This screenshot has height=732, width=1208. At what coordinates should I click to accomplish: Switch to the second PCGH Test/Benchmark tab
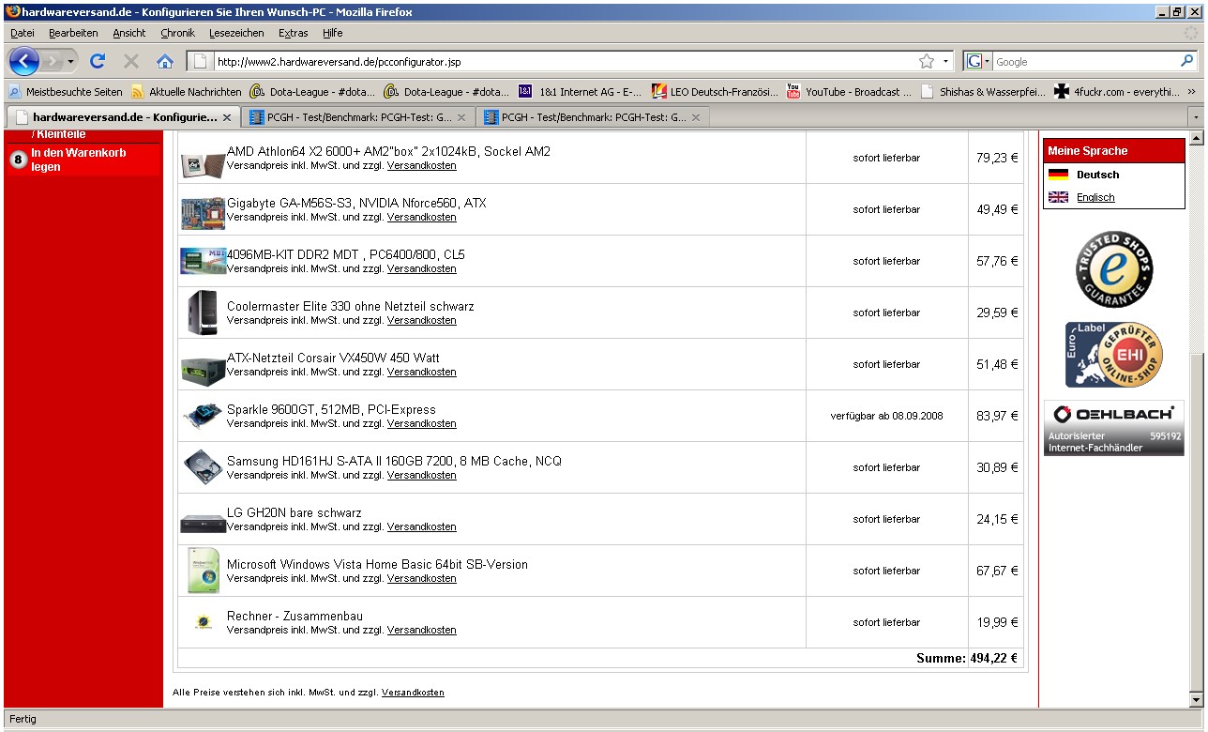pyautogui.click(x=592, y=117)
